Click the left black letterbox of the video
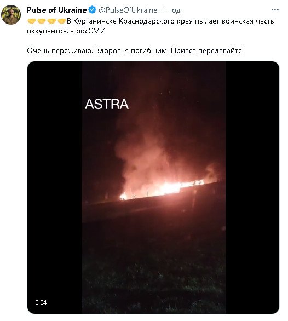This screenshot has height=321, width=288. point(55,187)
